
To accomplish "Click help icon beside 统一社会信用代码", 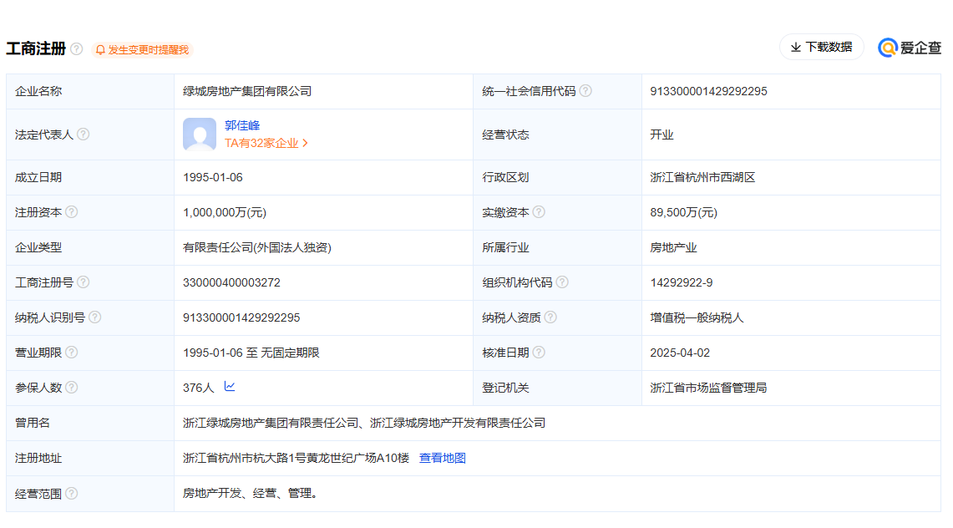I will tap(585, 91).
